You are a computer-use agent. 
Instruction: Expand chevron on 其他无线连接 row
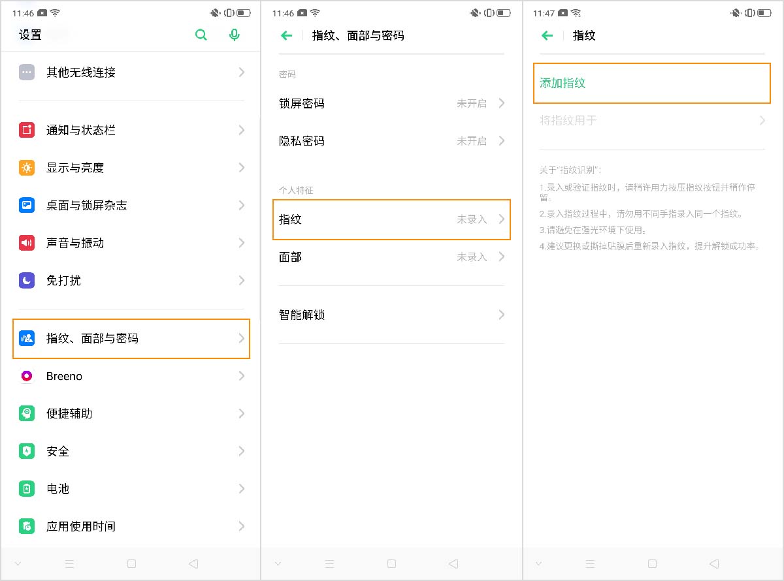click(x=242, y=72)
